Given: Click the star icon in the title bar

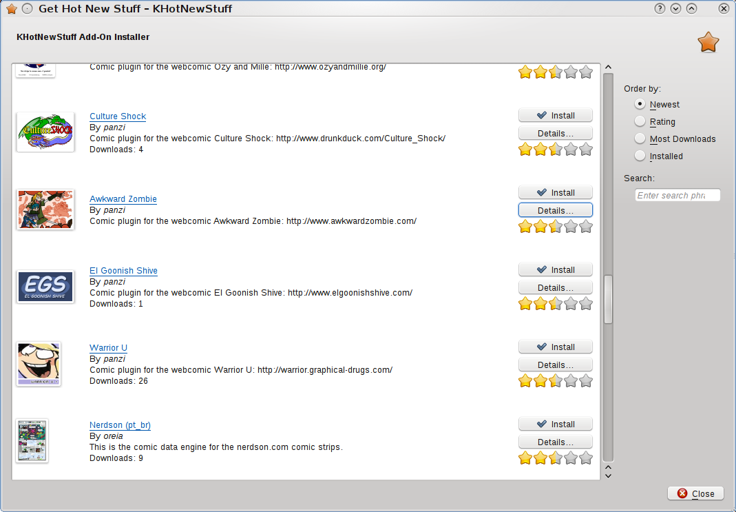Looking at the screenshot, I should tap(12, 9).
